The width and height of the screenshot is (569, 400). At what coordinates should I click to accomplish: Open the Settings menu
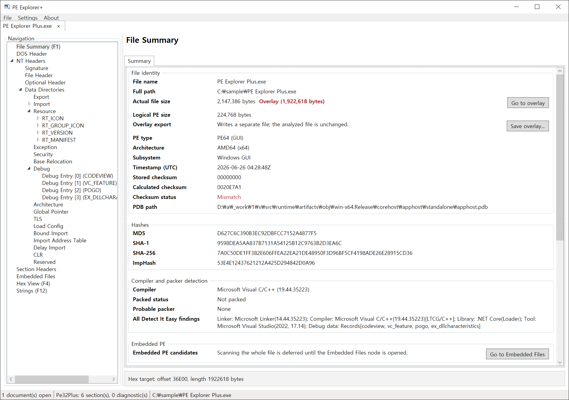pos(28,18)
